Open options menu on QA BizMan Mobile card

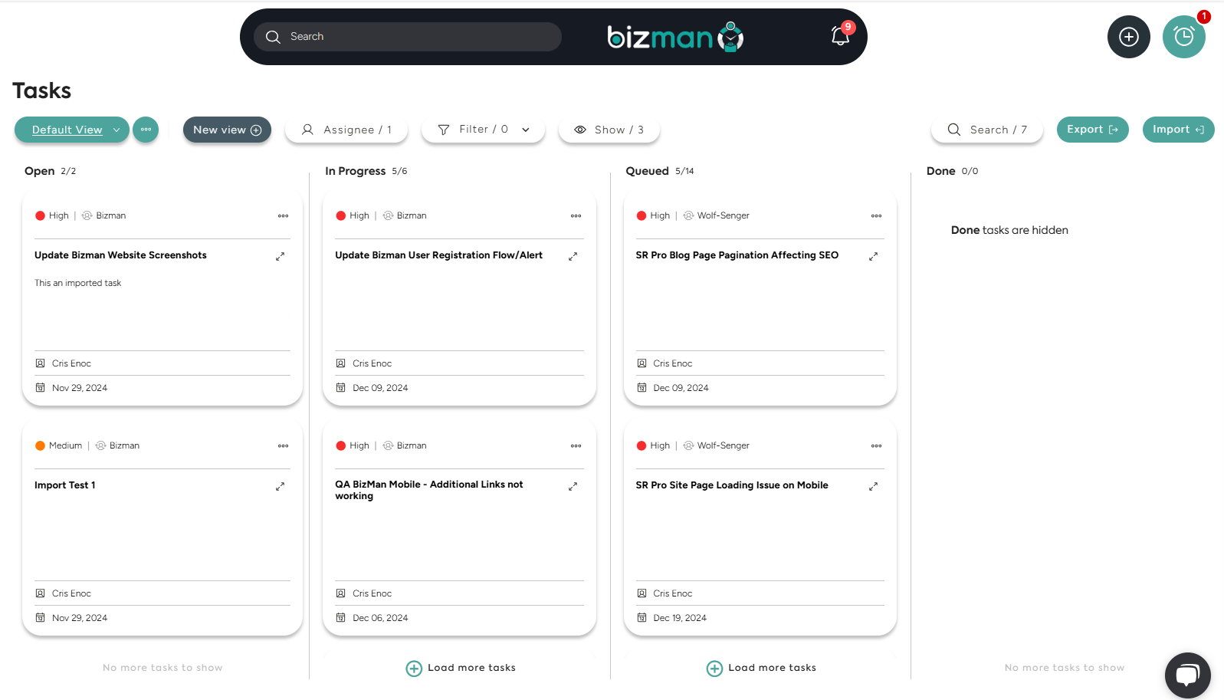pyautogui.click(x=576, y=446)
